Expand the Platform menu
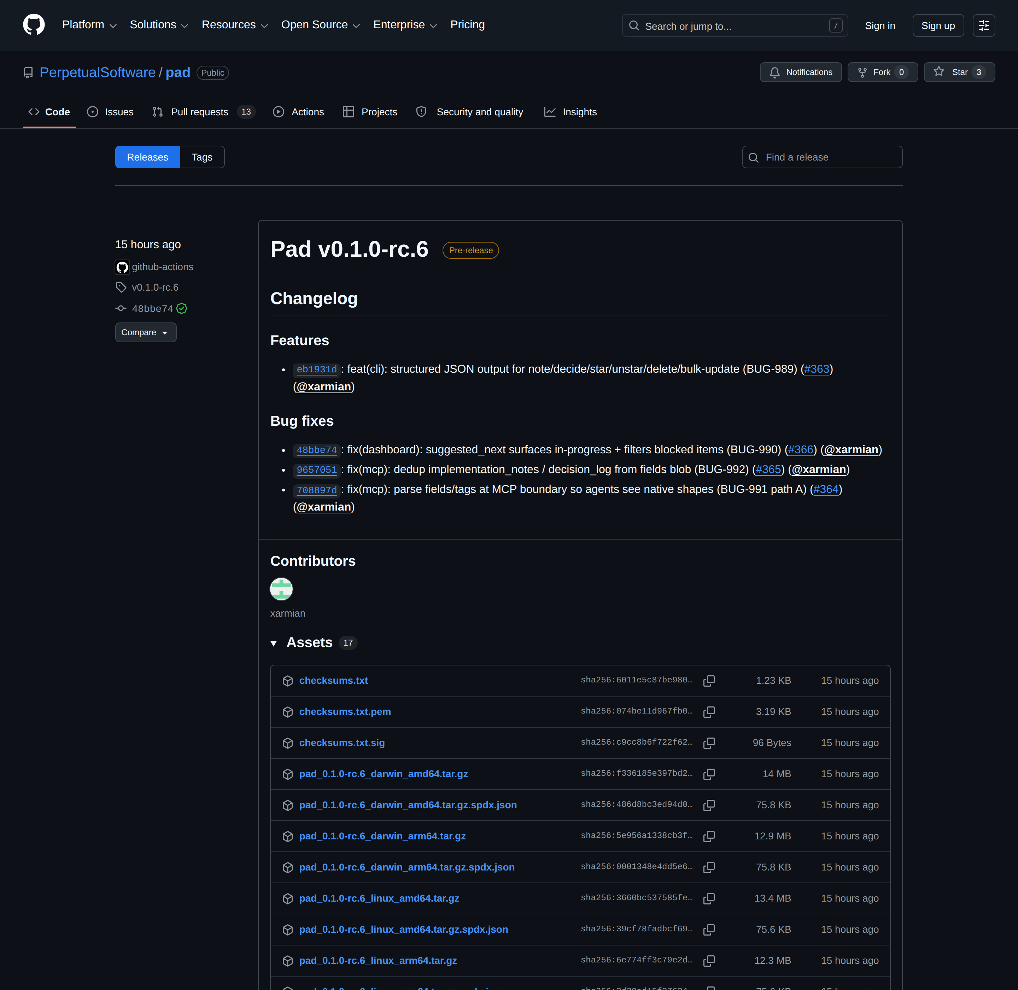This screenshot has height=990, width=1018. point(89,25)
